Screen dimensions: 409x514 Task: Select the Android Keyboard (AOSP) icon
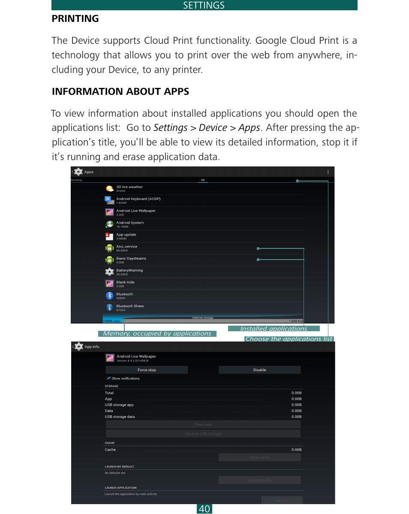[109, 200]
